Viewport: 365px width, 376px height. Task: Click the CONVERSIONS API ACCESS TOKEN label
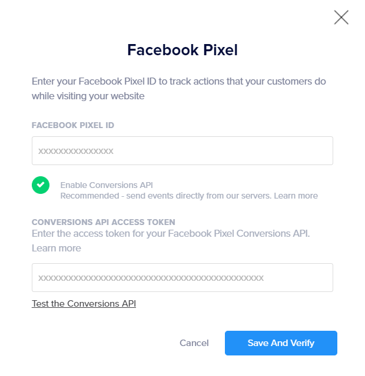click(x=104, y=222)
